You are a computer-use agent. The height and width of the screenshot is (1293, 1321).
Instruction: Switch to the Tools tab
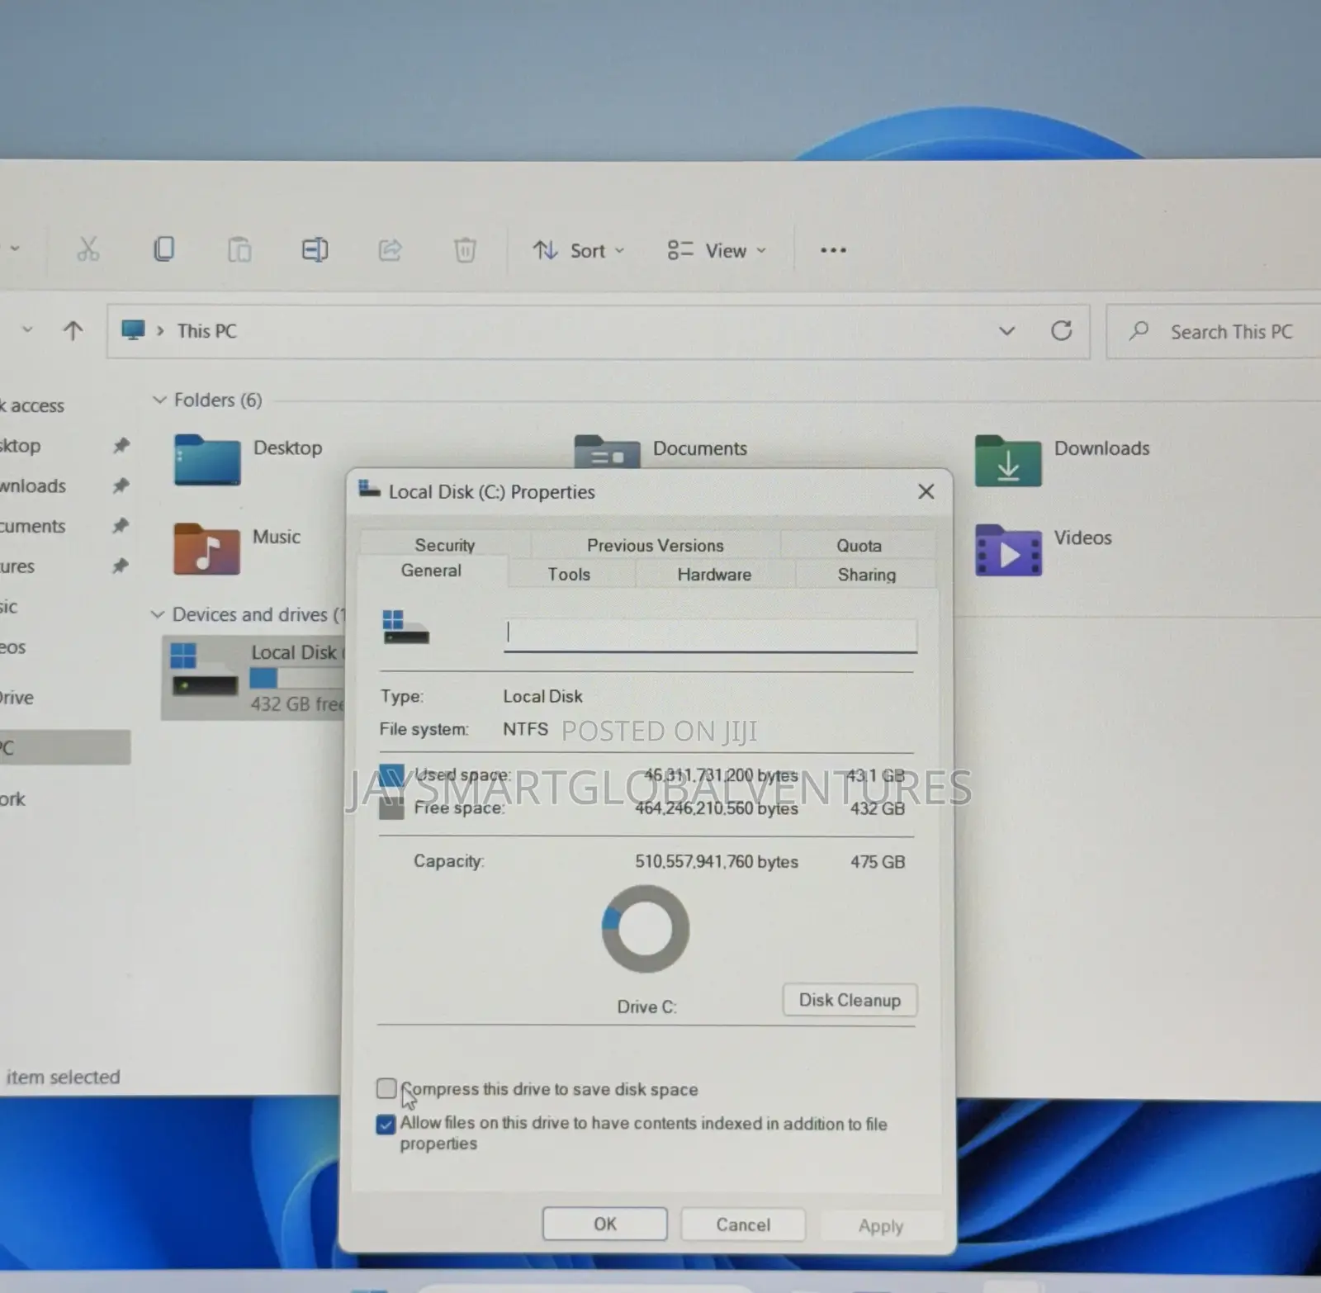click(x=569, y=574)
